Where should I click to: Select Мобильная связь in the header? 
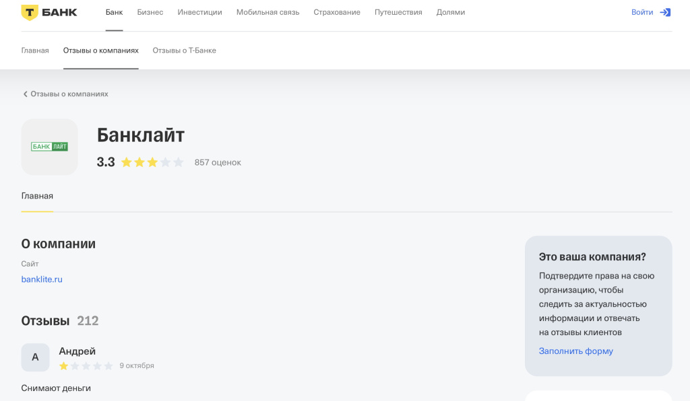click(x=268, y=12)
